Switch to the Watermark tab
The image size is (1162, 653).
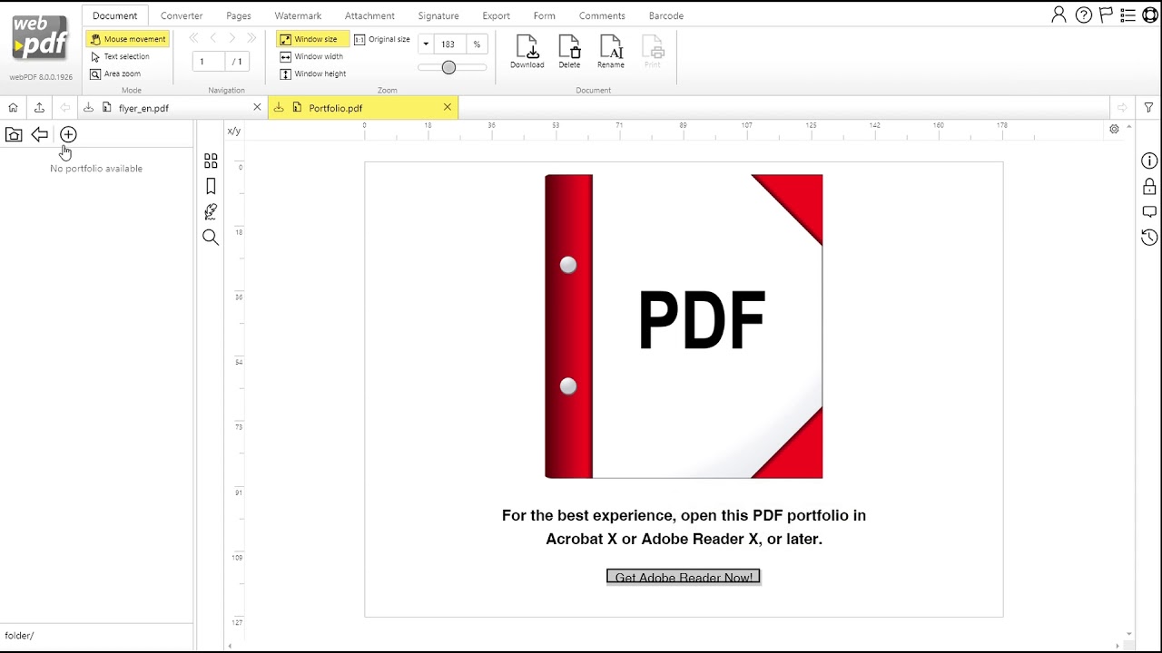(x=298, y=15)
